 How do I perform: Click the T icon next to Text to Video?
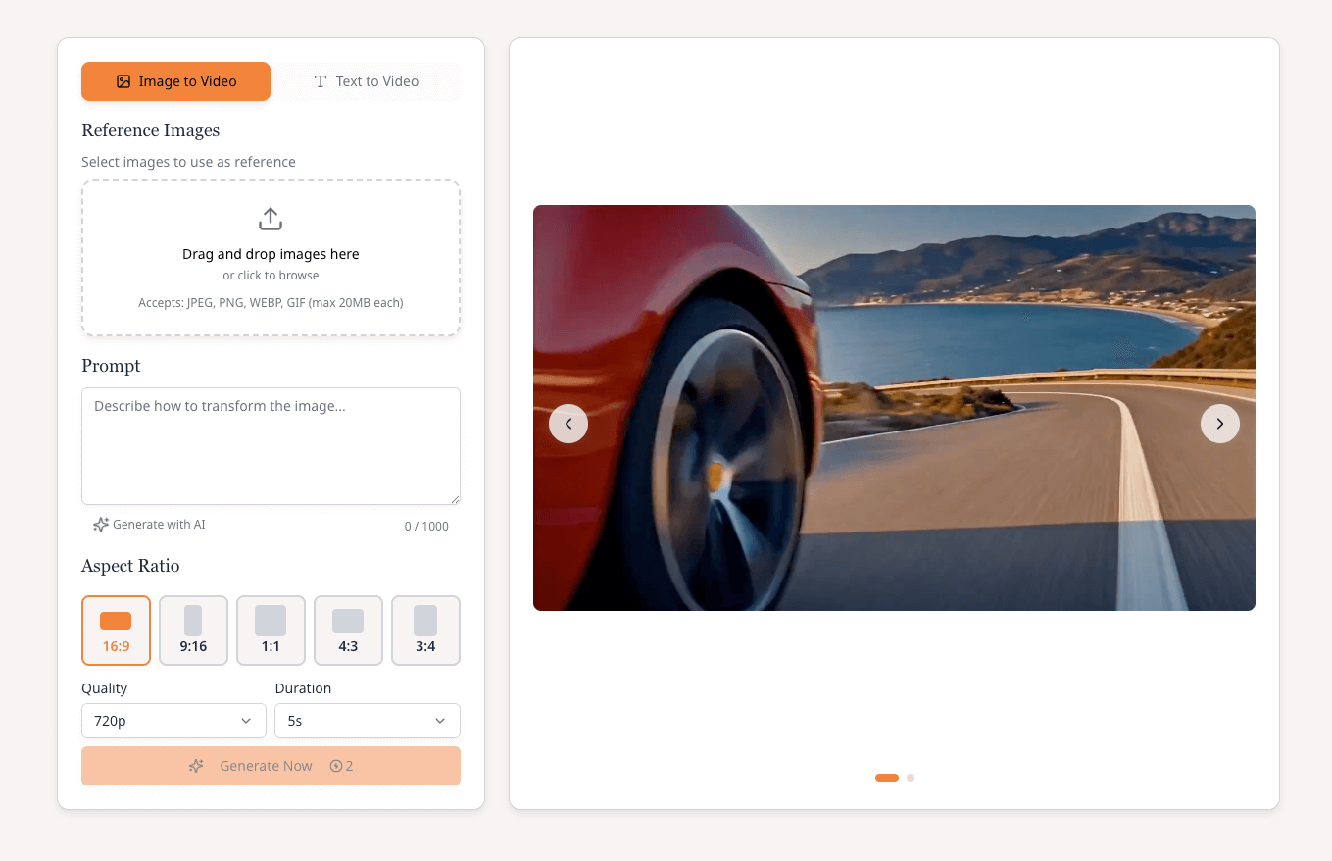point(321,81)
